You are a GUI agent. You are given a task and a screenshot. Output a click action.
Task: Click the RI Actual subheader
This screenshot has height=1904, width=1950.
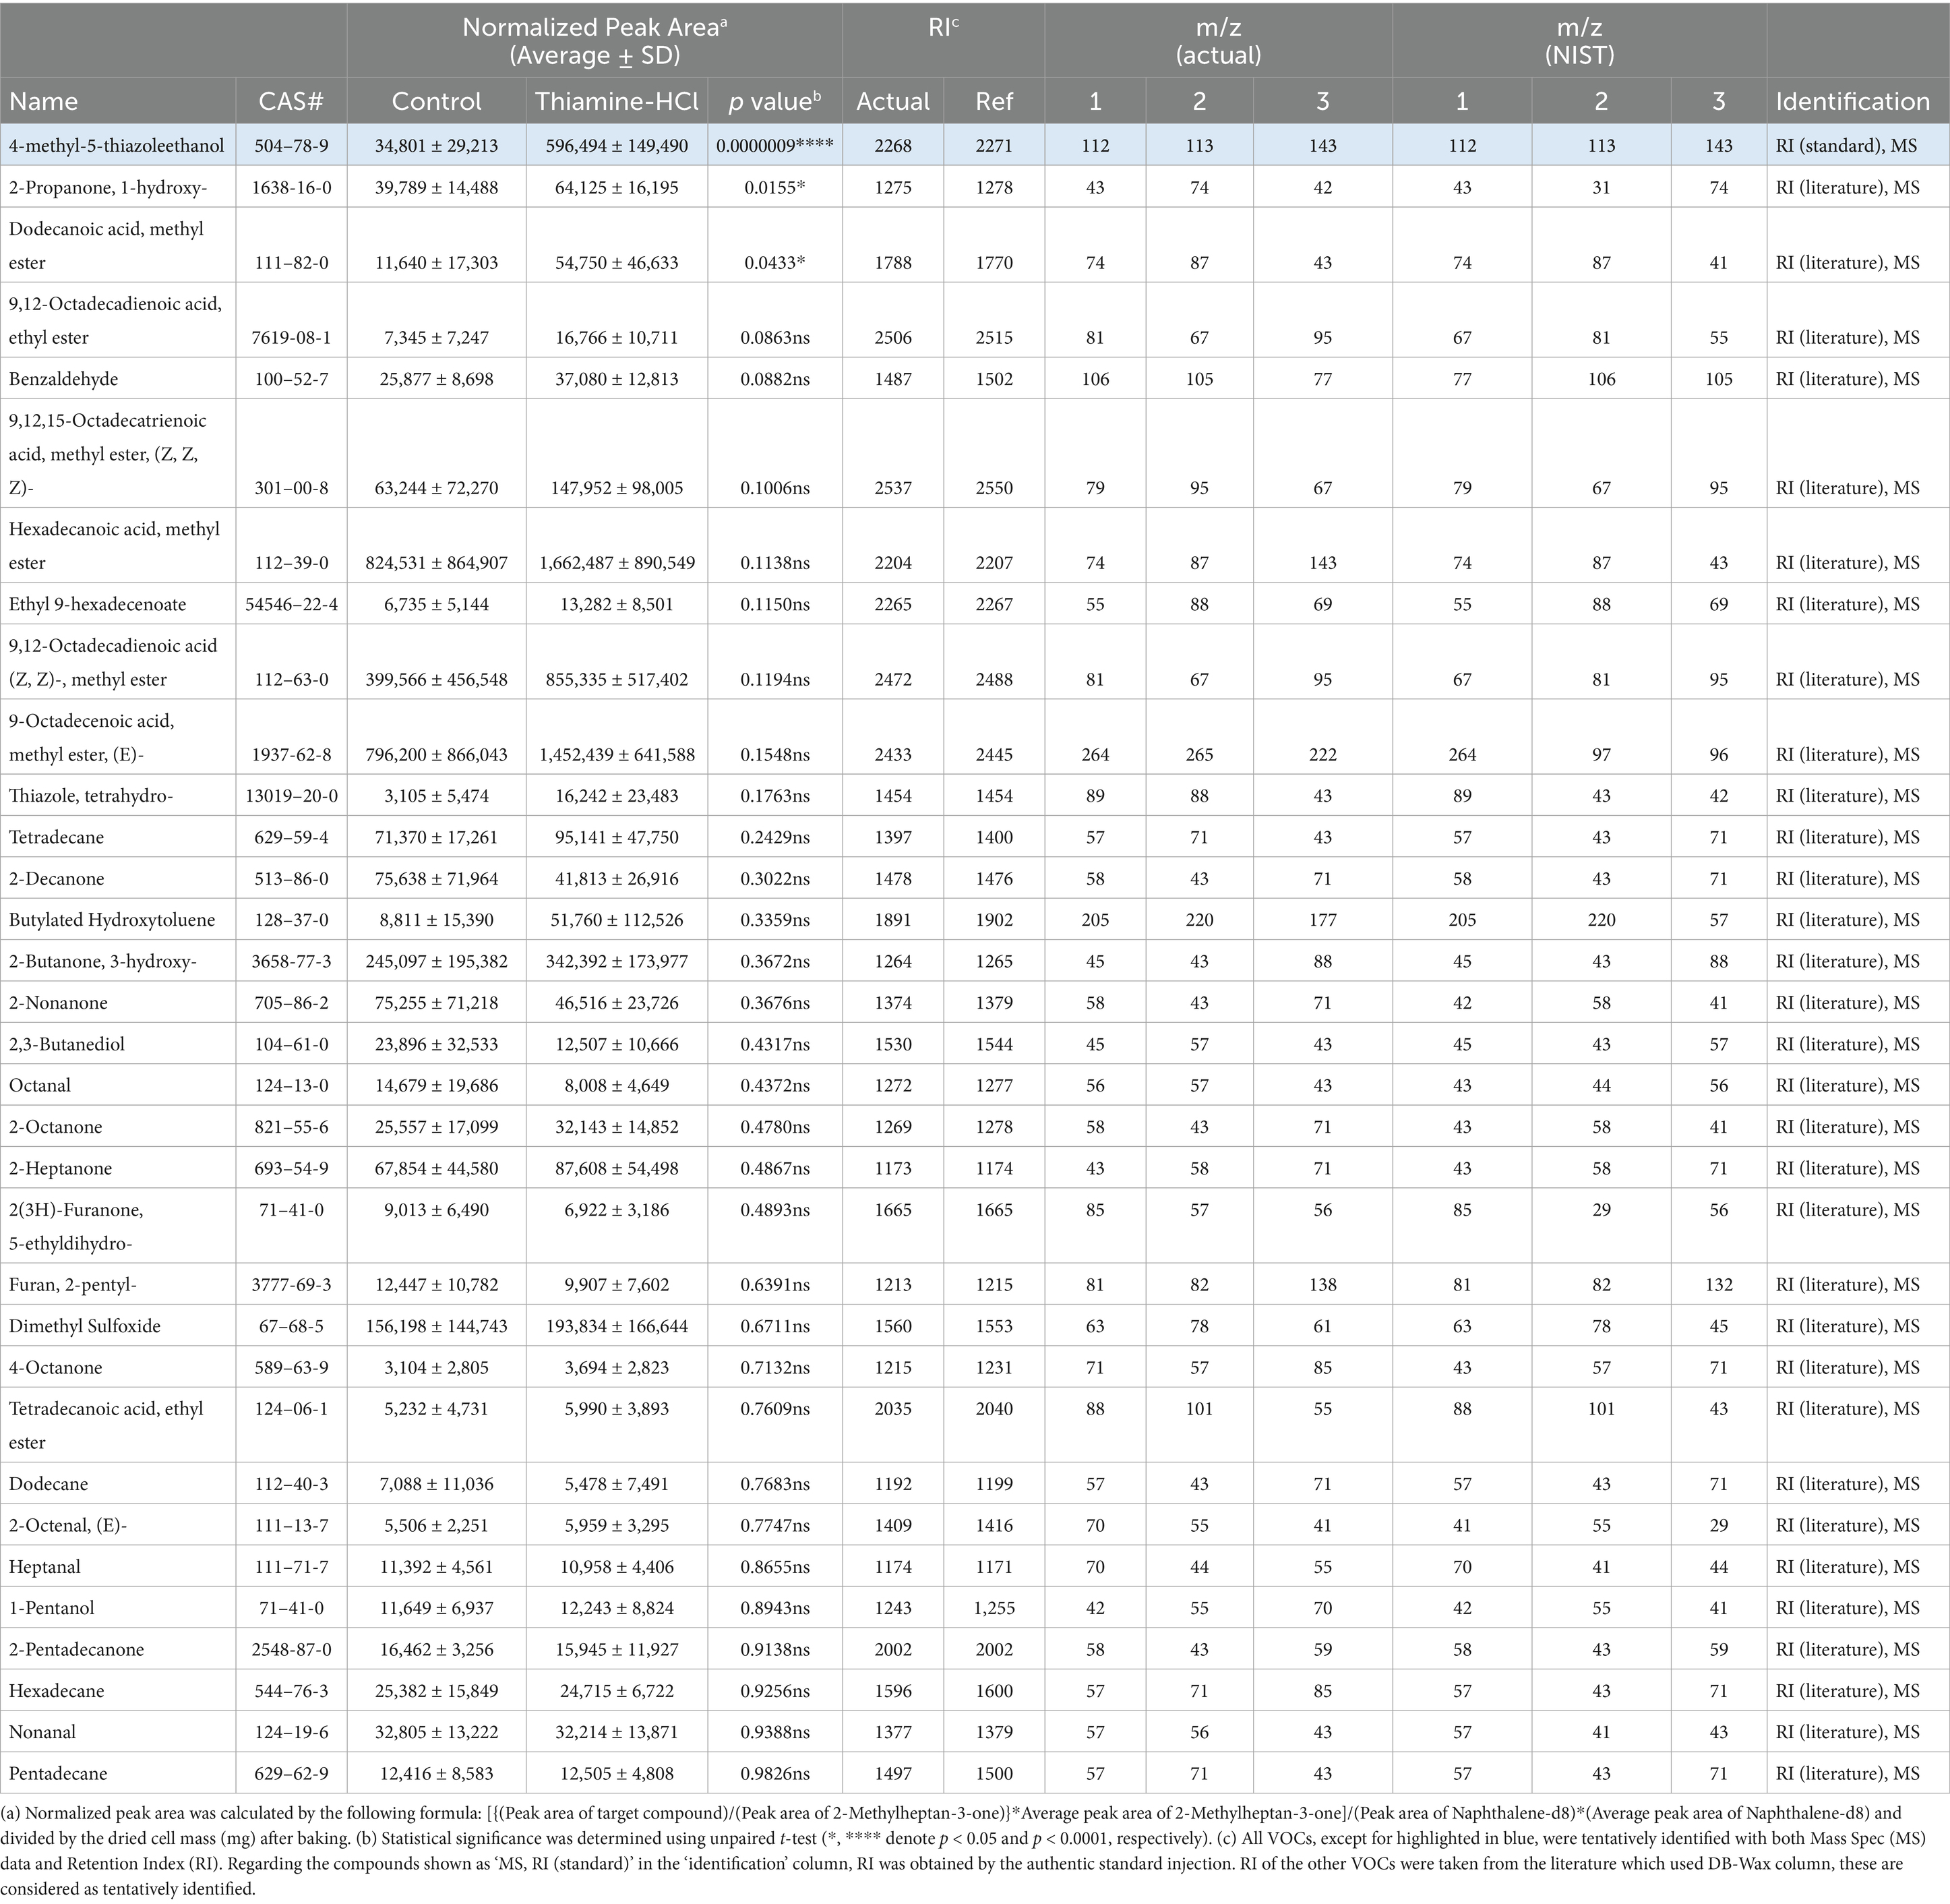[x=892, y=101]
